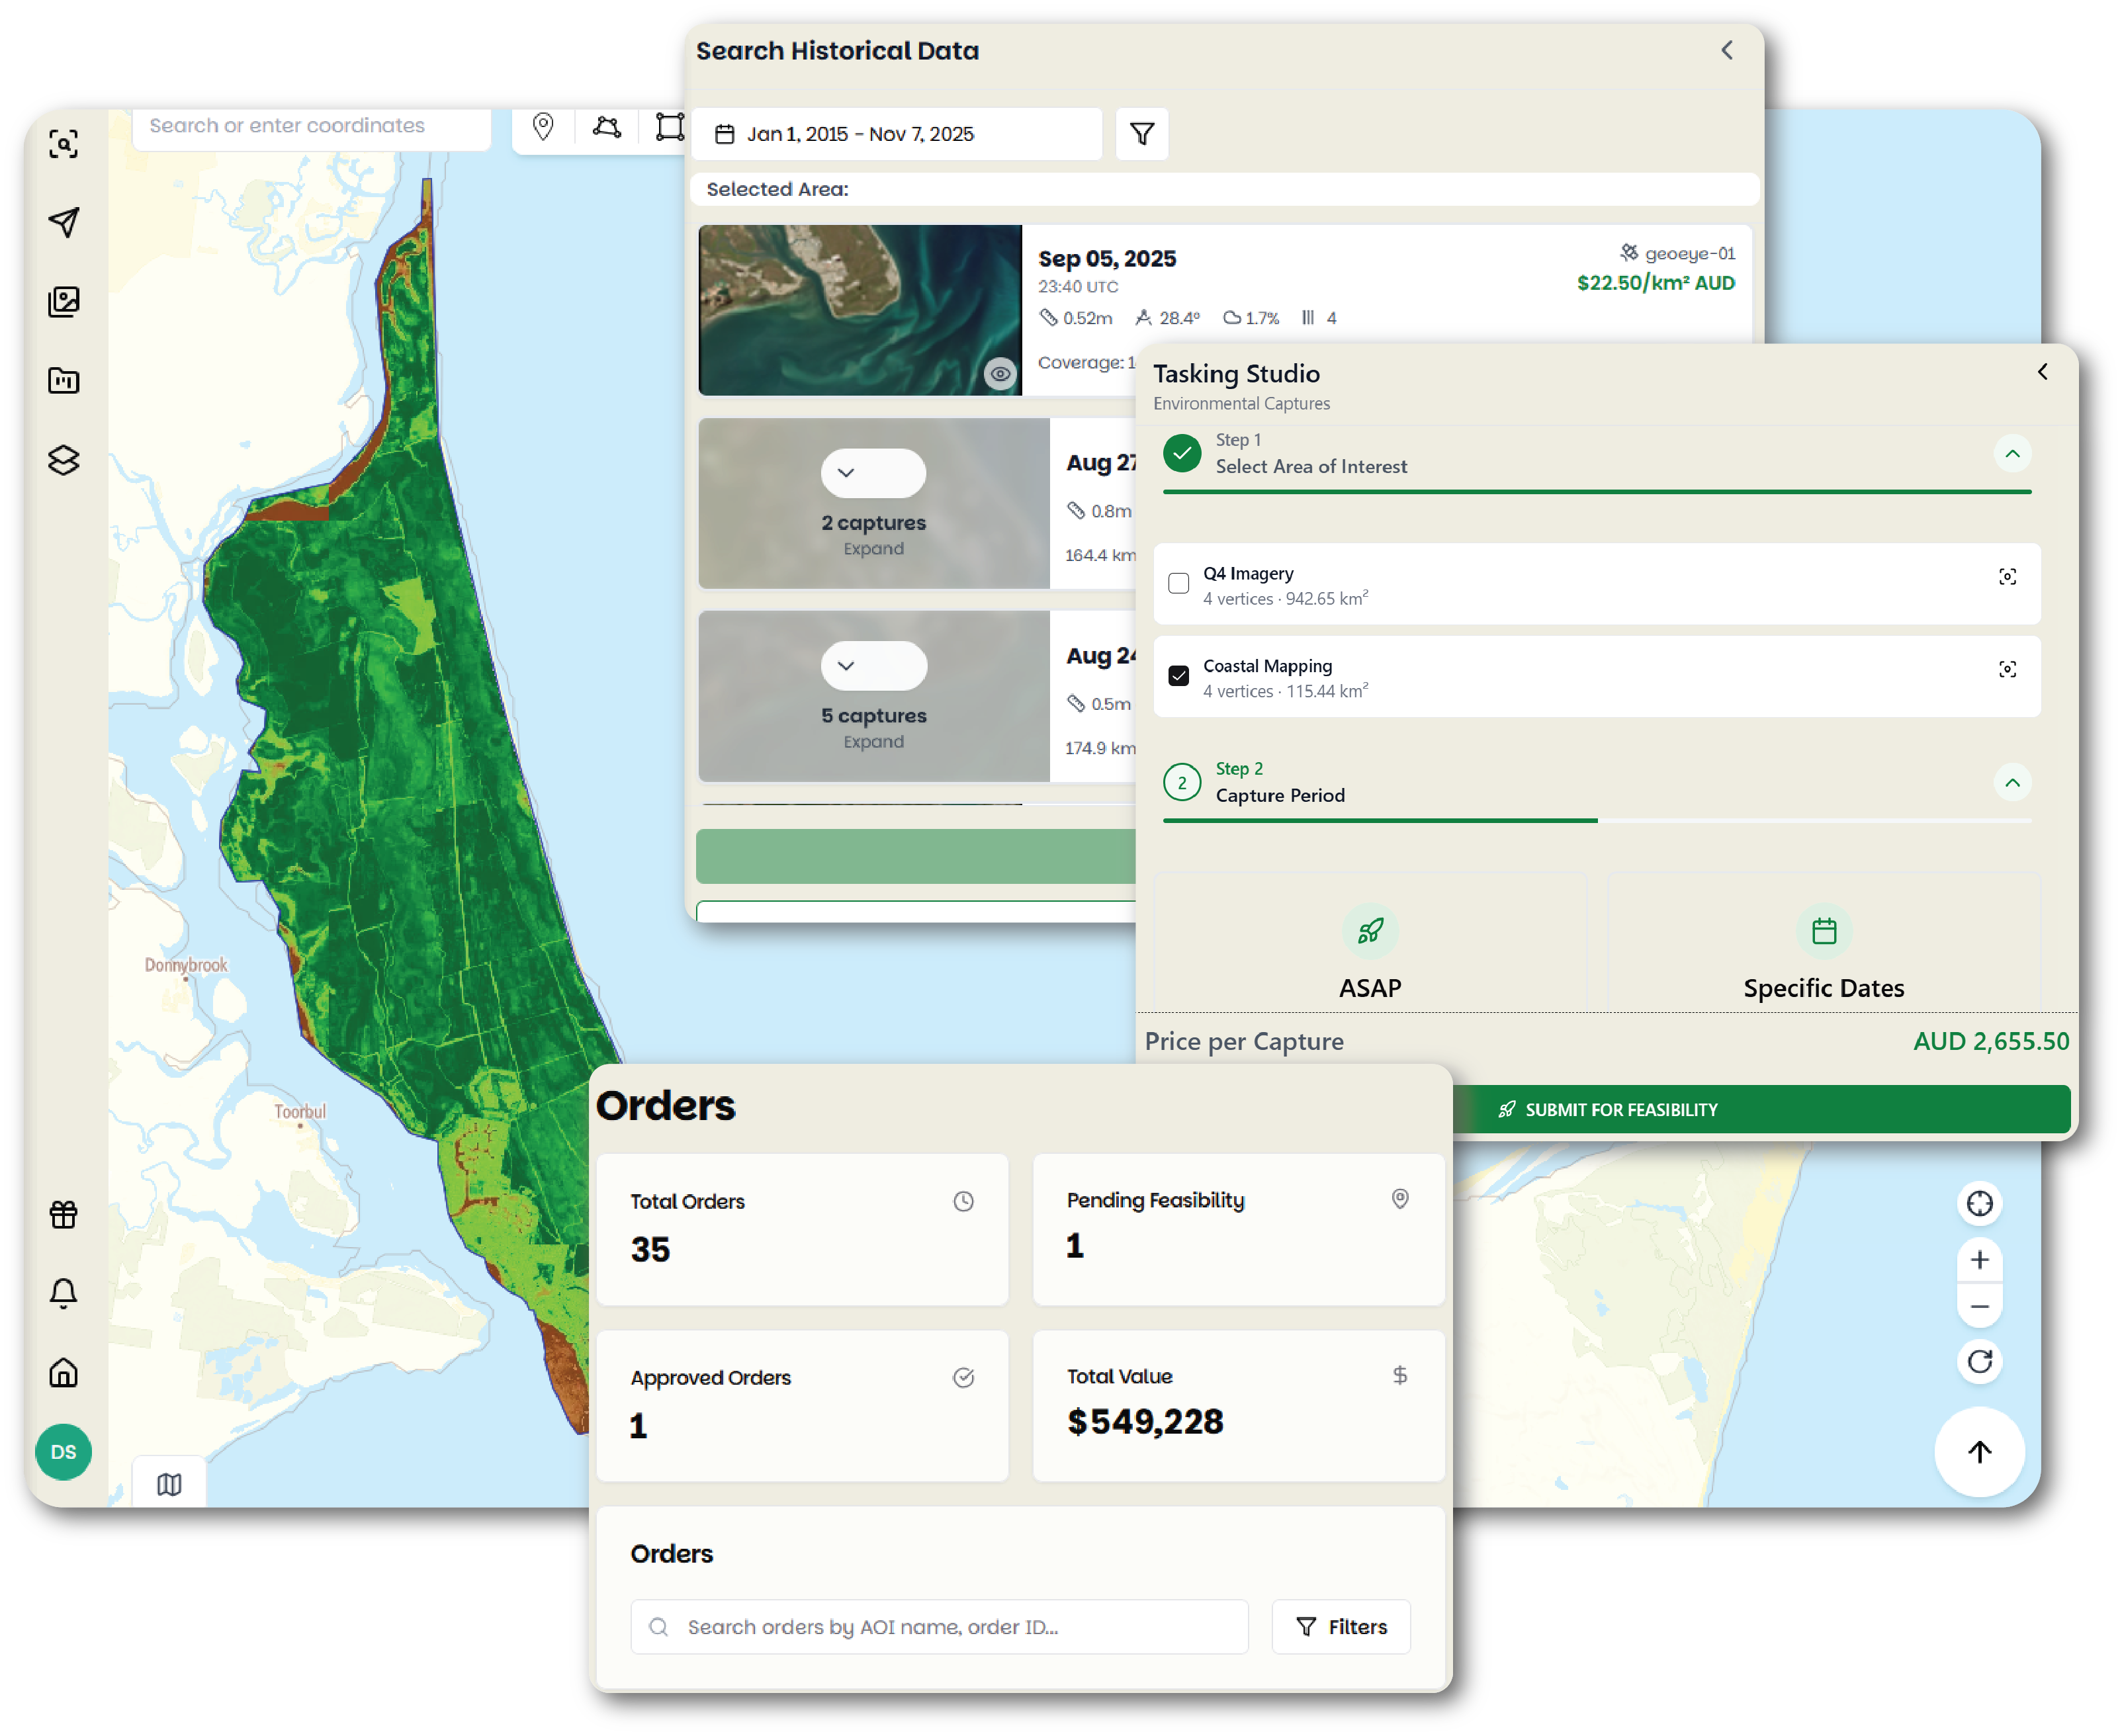
Task: Open the orders Filters button
Action: pos(1341,1627)
